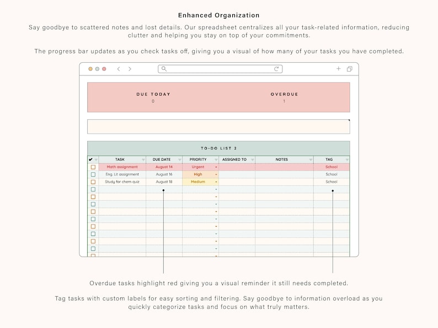Select the Study for chem quiz cell
The width and height of the screenshot is (438, 328).
[122, 182]
